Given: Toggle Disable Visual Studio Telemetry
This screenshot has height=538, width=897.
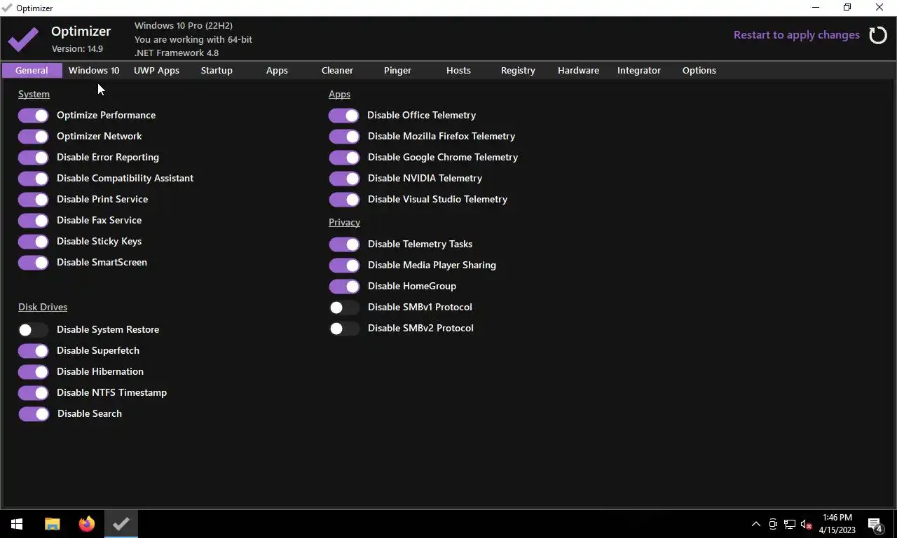Looking at the screenshot, I should pos(344,200).
